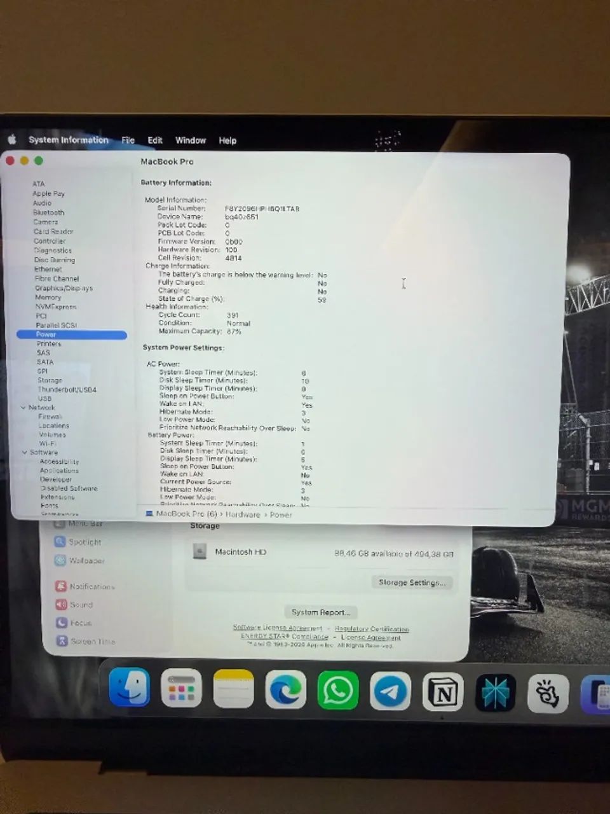
Task: Select Parallel SCSI in the sidebar
Action: 56,325
